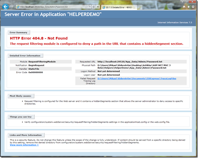Screen dimensions: 198x158
Task: Click the Physical Path value
Action: (x=134, y=67)
